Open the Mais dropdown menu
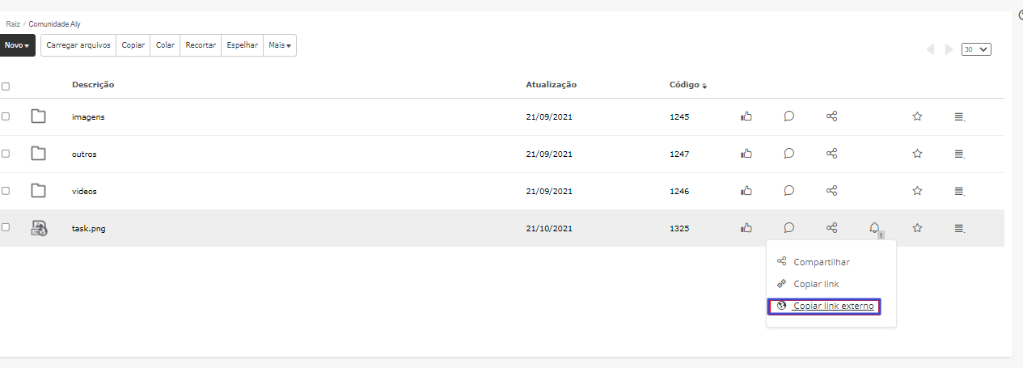 coord(280,45)
